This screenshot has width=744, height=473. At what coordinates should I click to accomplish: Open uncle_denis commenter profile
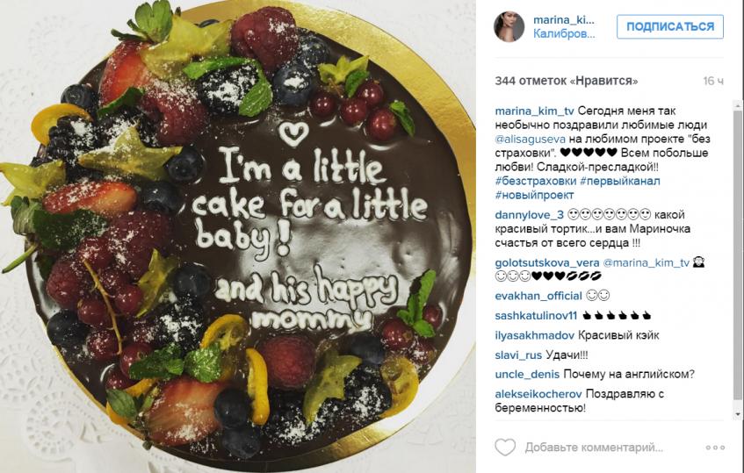pyautogui.click(x=527, y=375)
